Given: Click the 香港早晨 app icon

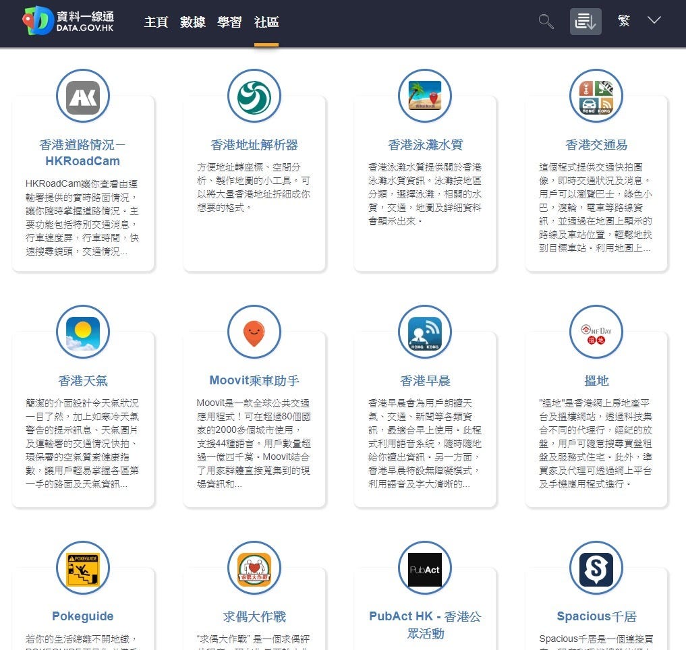Looking at the screenshot, I should tap(425, 332).
